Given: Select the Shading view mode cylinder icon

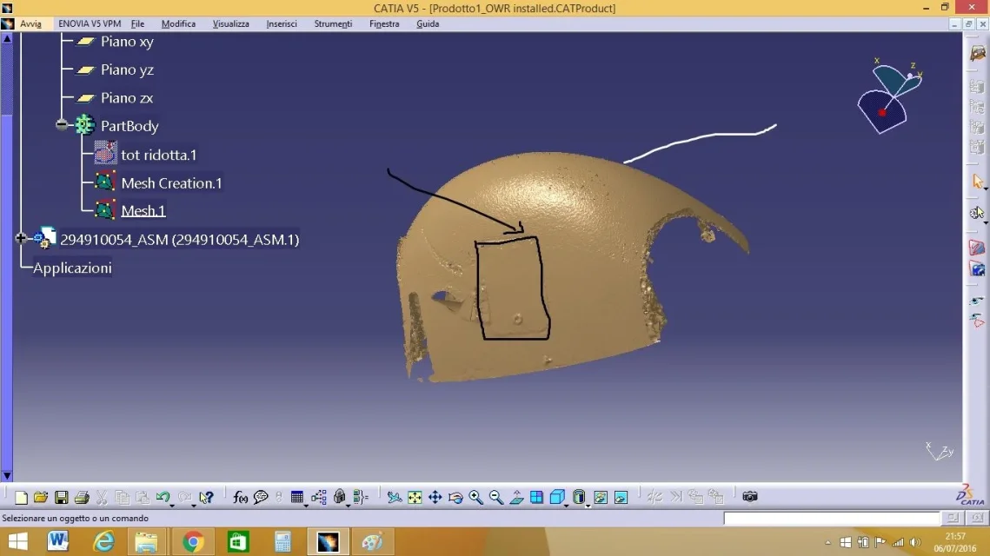Looking at the screenshot, I should pos(579,497).
